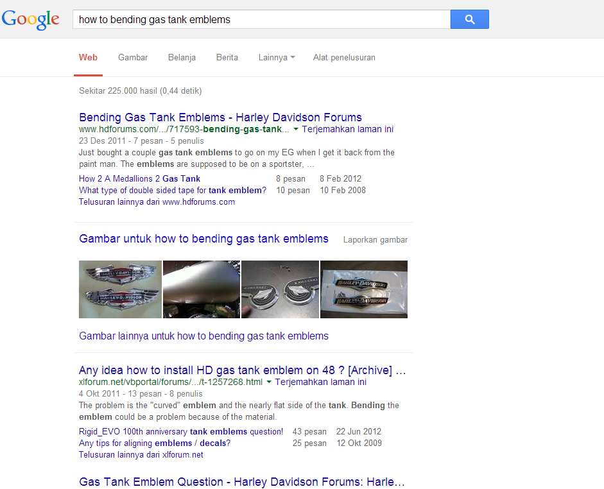Click the '22 Jun 2012' date text

pyautogui.click(x=359, y=432)
